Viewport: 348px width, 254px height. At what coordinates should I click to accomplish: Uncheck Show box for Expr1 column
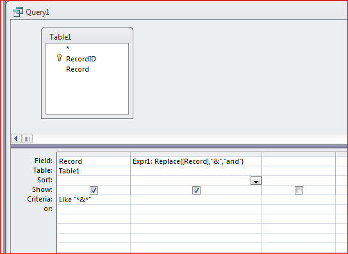[x=196, y=190]
